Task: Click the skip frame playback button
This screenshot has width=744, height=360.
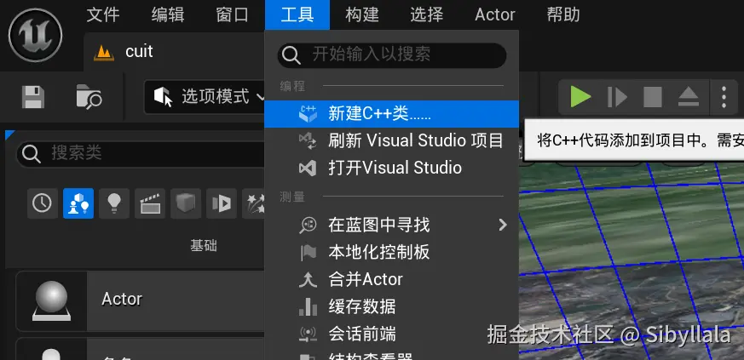Action: point(617,97)
